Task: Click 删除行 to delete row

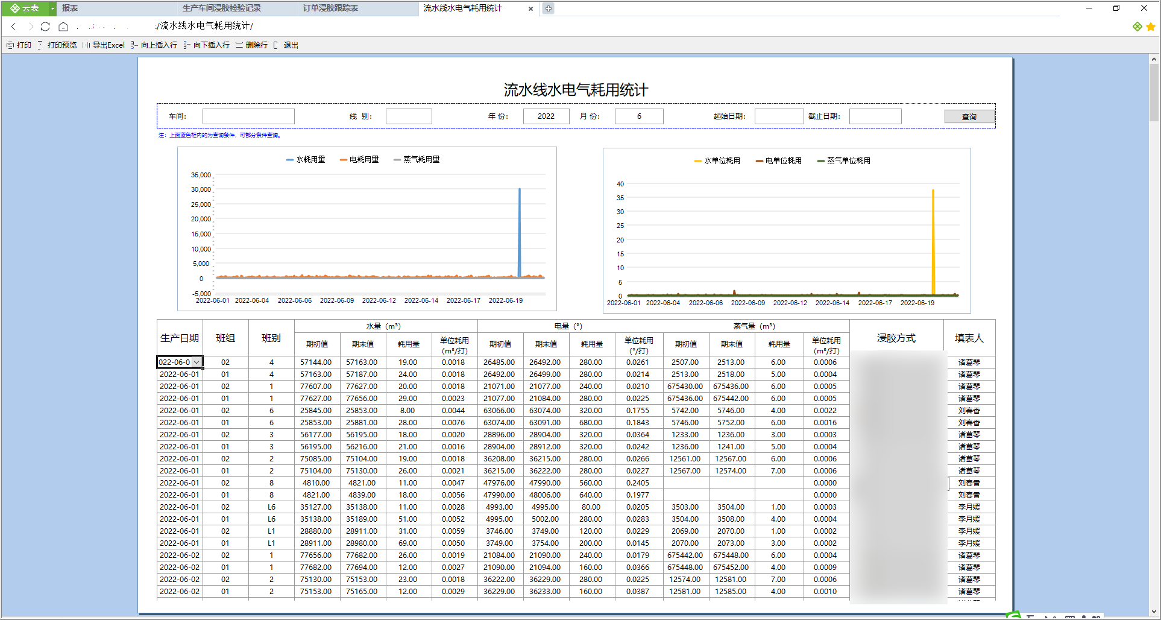Action: click(252, 45)
